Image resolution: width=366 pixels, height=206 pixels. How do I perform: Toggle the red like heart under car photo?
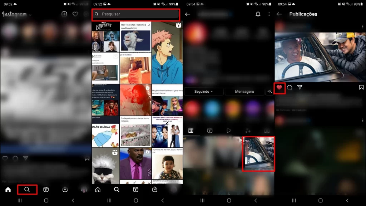[280, 88]
